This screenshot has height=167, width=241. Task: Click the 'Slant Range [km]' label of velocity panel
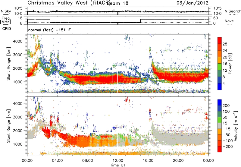[x=8, y=126]
